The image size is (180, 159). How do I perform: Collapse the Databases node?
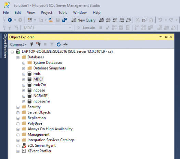pyautogui.click(x=18, y=57)
